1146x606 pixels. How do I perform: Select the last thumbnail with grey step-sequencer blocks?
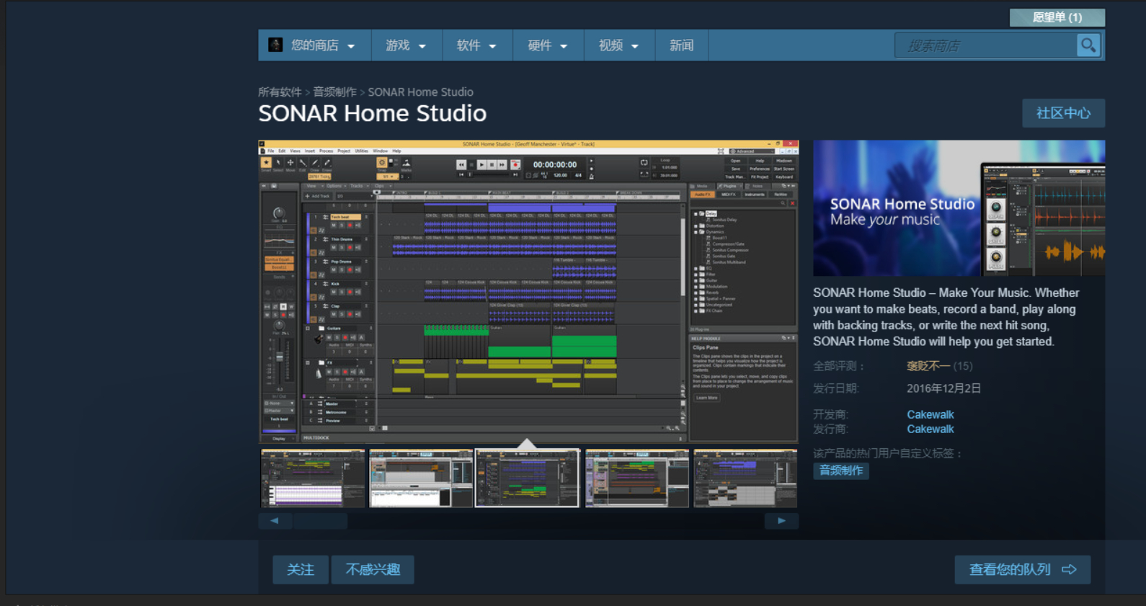click(x=745, y=478)
